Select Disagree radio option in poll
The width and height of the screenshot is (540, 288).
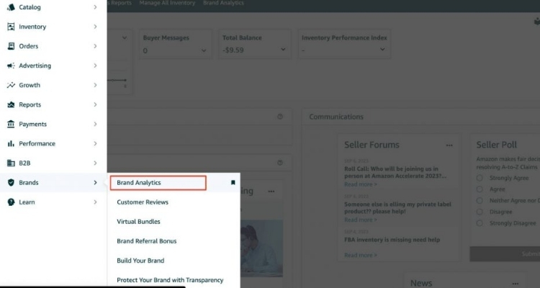pyautogui.click(x=480, y=212)
